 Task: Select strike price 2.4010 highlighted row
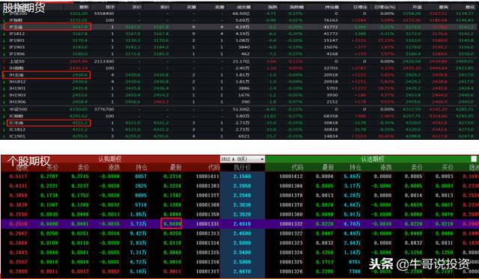click(x=239, y=224)
